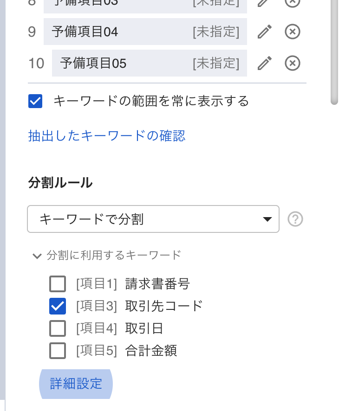Uncheck 取引先コード keyword checkbox

click(58, 306)
